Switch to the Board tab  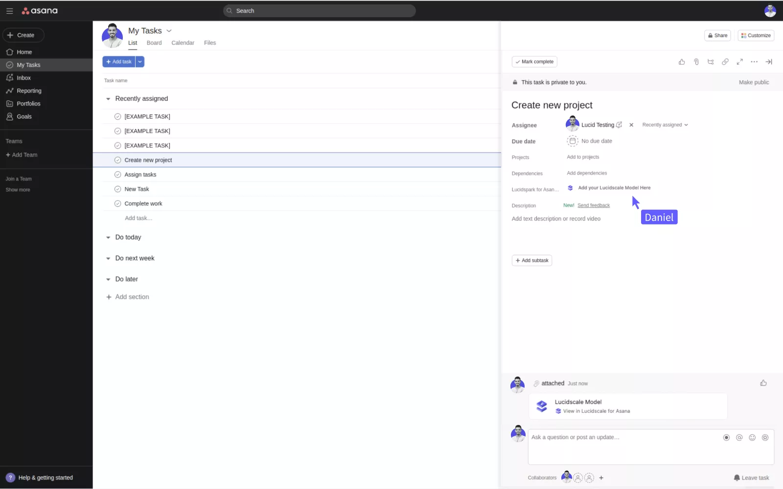(154, 43)
